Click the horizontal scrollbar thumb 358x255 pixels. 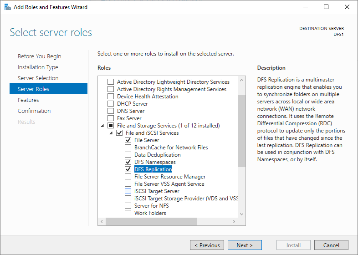point(151,221)
